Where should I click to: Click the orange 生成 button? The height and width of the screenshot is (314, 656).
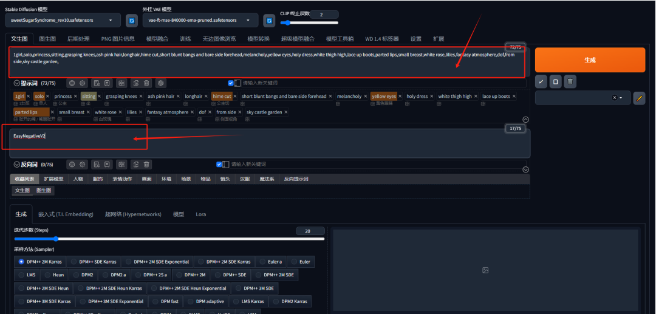click(x=590, y=60)
